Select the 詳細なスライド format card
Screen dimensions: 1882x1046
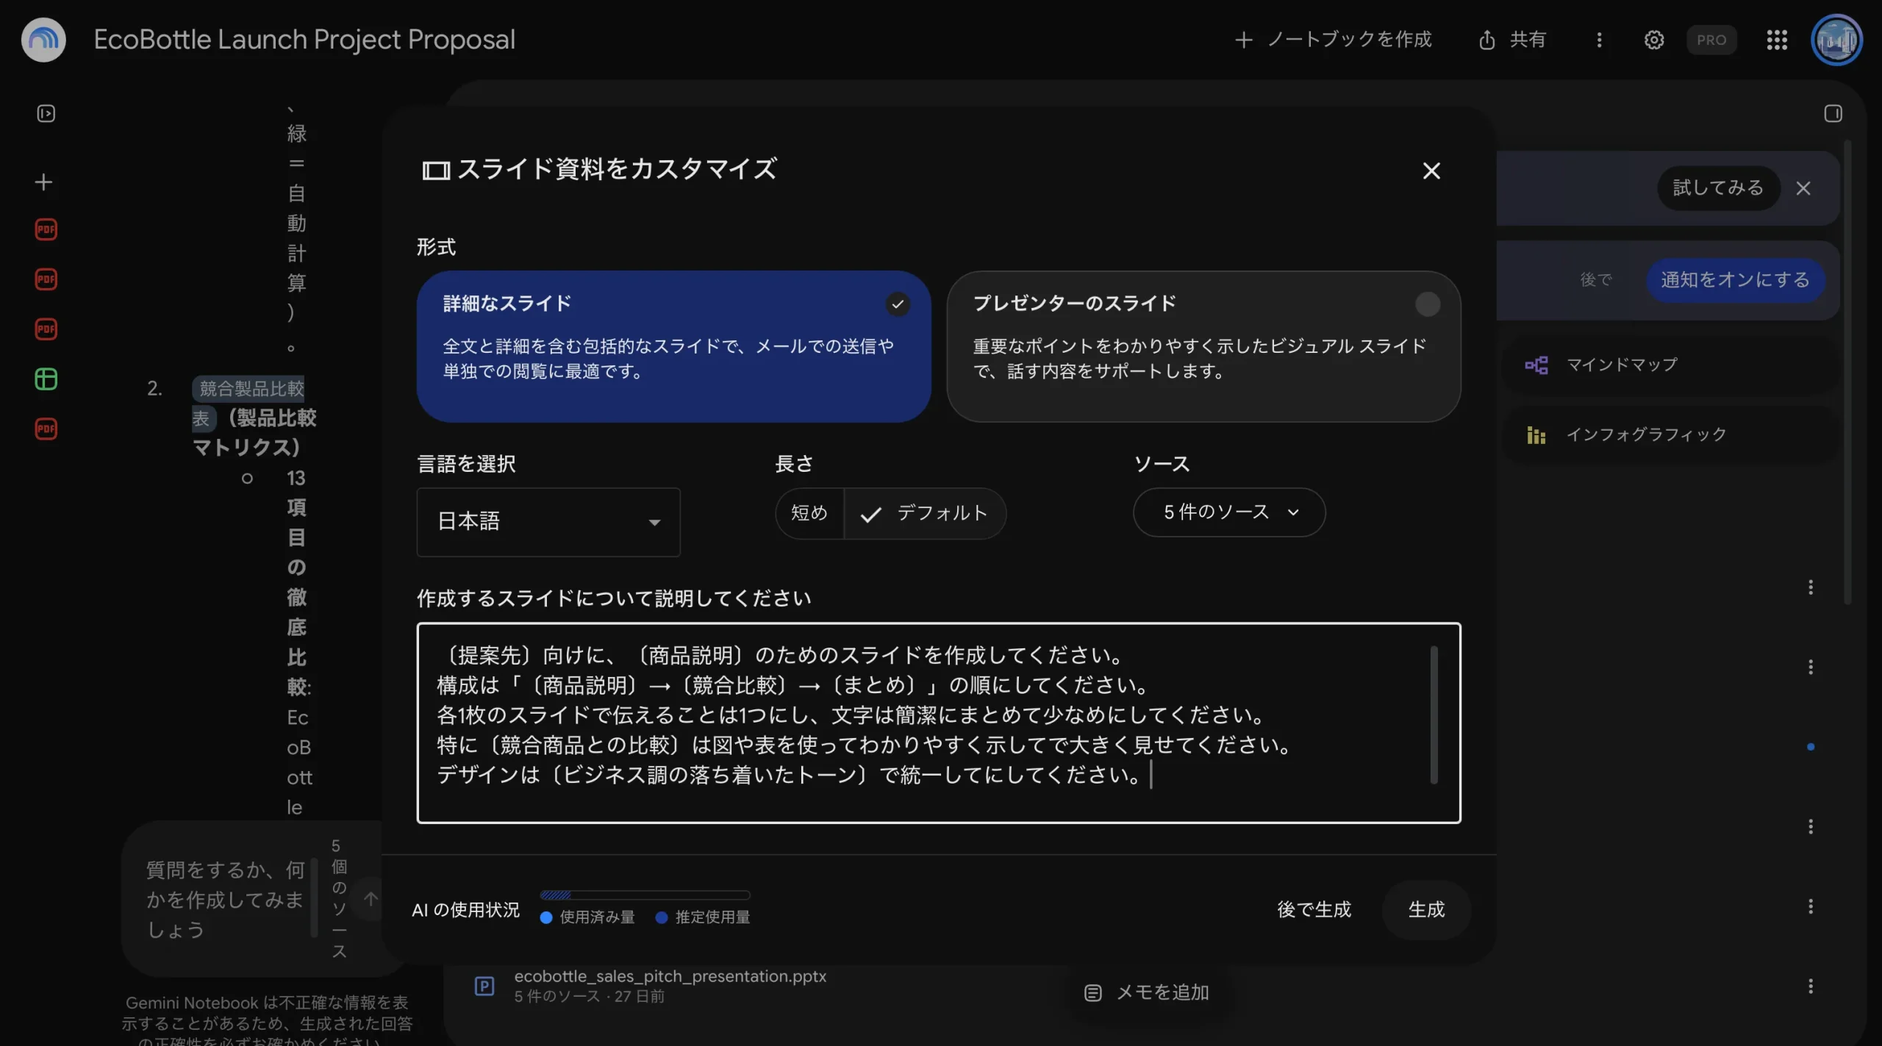click(673, 346)
